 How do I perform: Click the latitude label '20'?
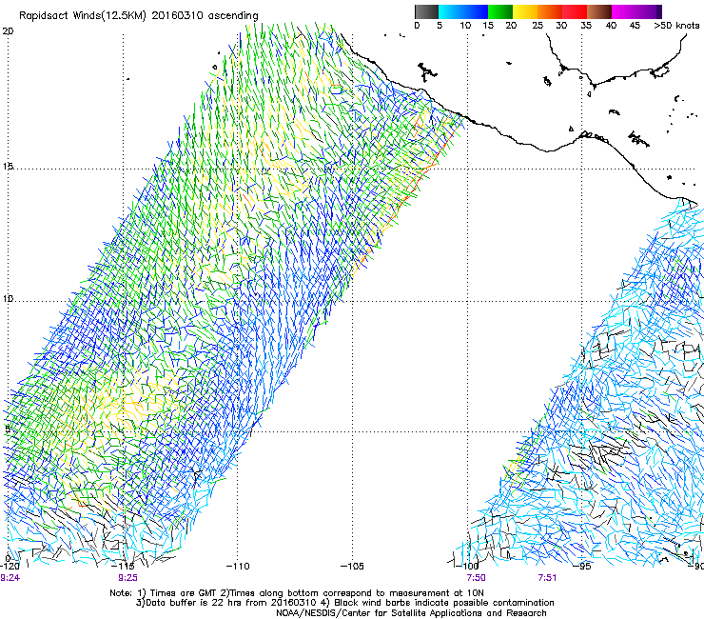(8, 31)
